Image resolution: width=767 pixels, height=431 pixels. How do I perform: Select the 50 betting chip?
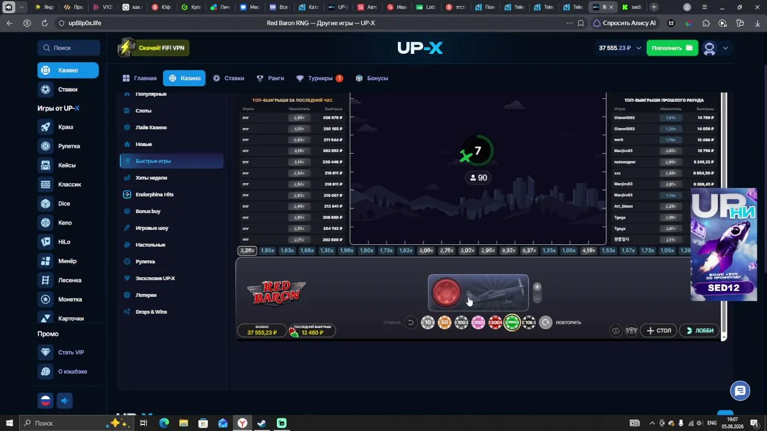(x=444, y=323)
